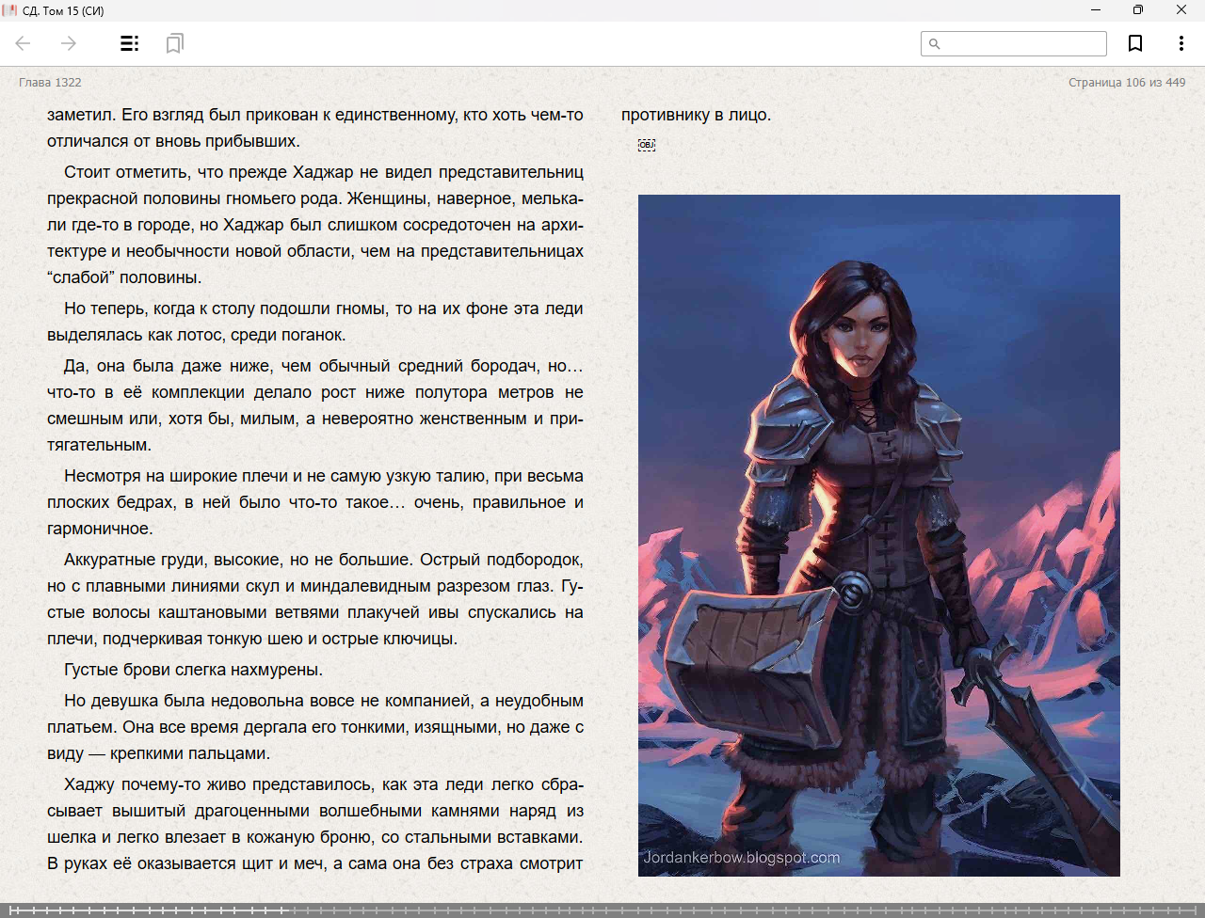Go back with the left arrow

tap(24, 43)
